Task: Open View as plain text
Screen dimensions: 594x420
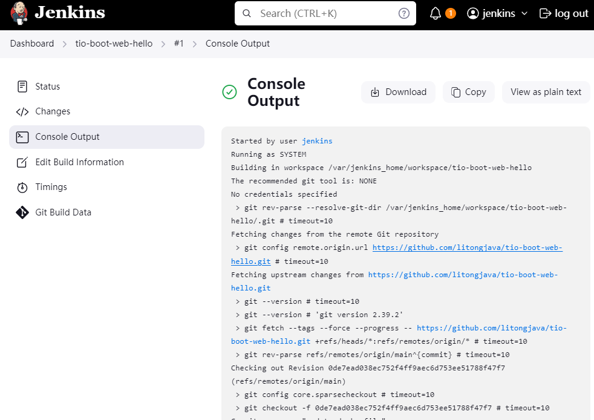Action: (x=546, y=92)
